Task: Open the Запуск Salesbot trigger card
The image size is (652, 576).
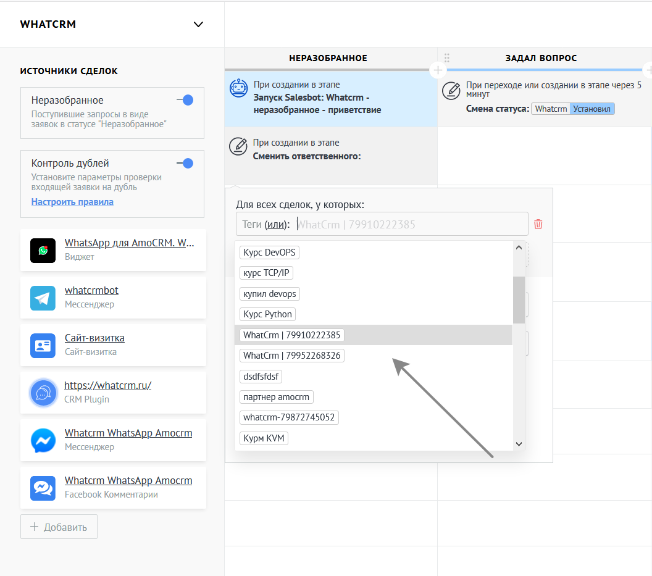Action: (331, 98)
